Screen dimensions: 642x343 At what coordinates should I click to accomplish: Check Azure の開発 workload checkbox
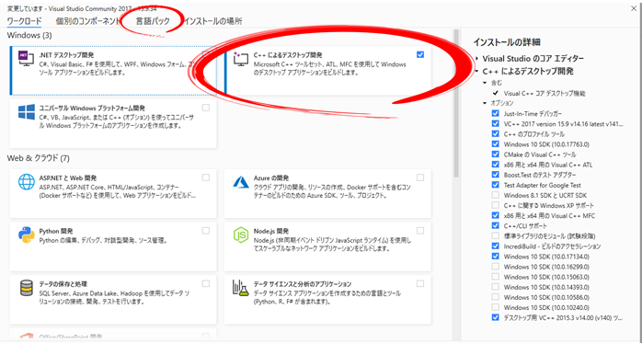coord(420,177)
